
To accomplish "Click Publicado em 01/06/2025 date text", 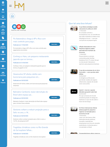I will (21, 63).
